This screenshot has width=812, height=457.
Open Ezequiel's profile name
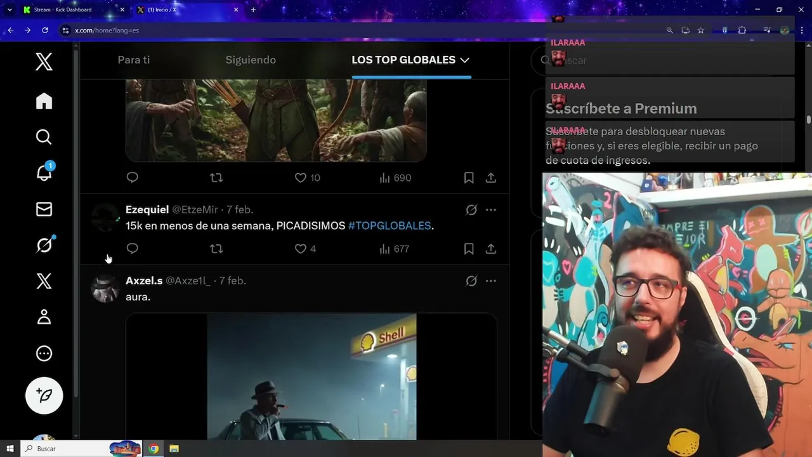pos(147,209)
